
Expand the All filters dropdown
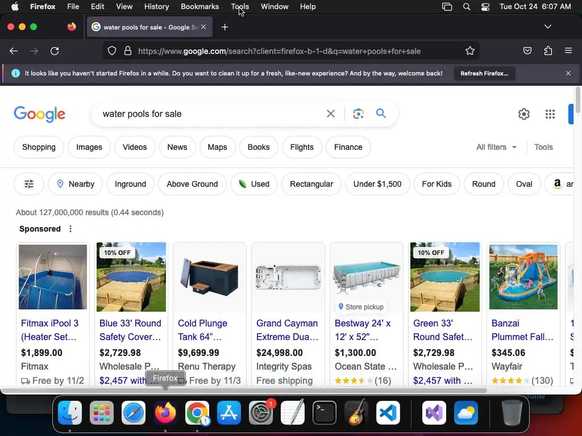pyautogui.click(x=496, y=147)
